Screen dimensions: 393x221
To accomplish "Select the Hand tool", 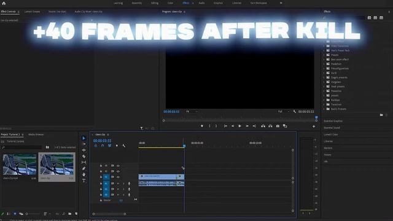I will 84,174.
